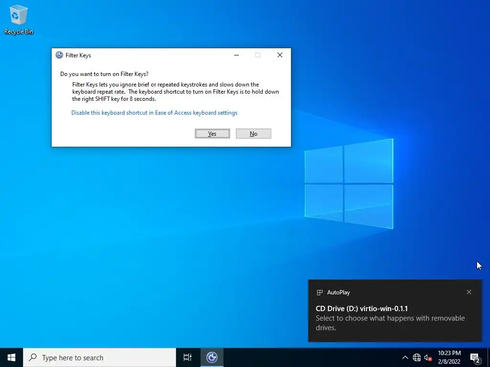Click the search magnifier icon on the taskbar
The height and width of the screenshot is (367, 490).
pos(33,357)
